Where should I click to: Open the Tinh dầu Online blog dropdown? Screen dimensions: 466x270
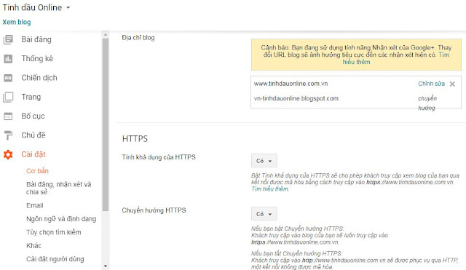[68, 8]
